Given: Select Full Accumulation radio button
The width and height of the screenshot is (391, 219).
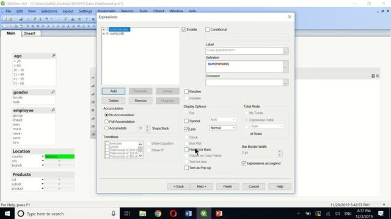Looking at the screenshot, I should [x=106, y=122].
